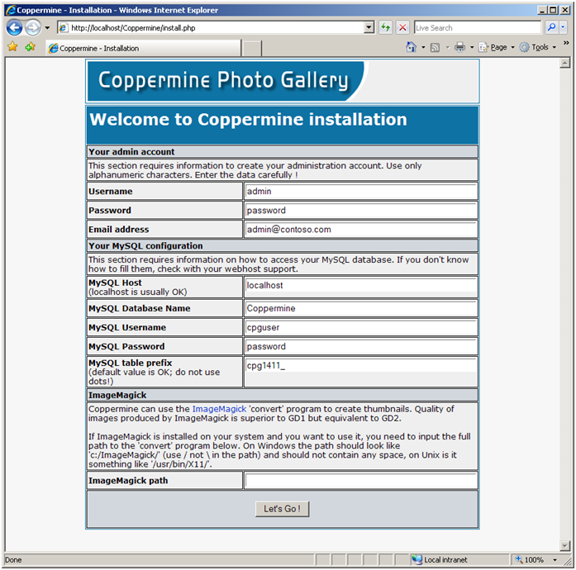Click the search magnifier icon
Image resolution: width=576 pixels, height=570 pixels.
551,27
